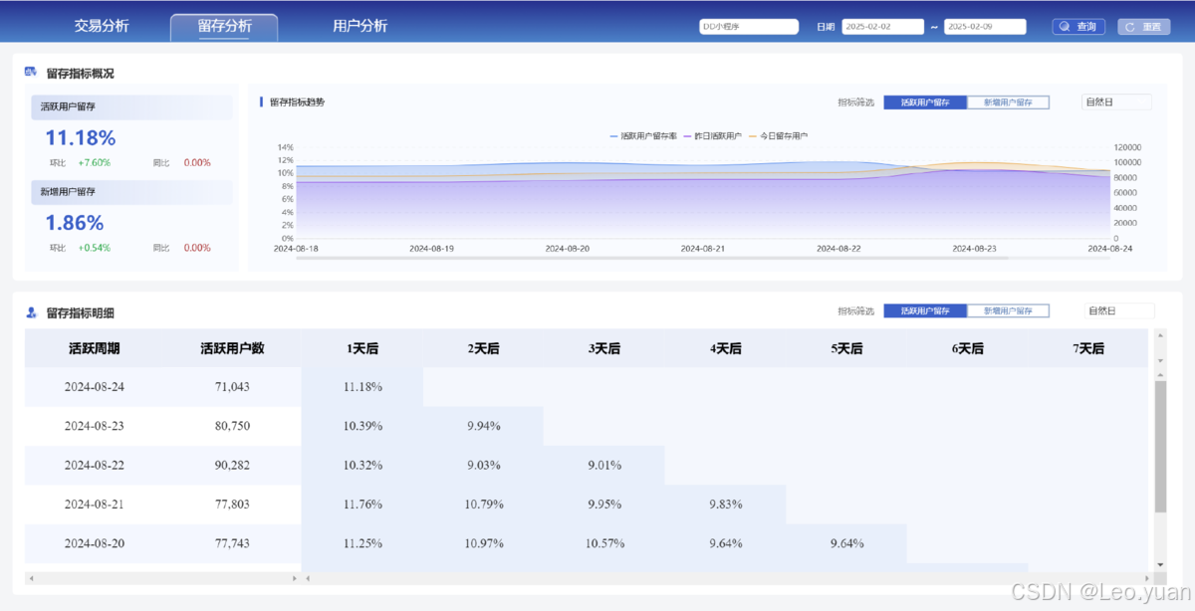The image size is (1195, 611).
Task: Click the 80,750 active users cell
Action: [232, 426]
